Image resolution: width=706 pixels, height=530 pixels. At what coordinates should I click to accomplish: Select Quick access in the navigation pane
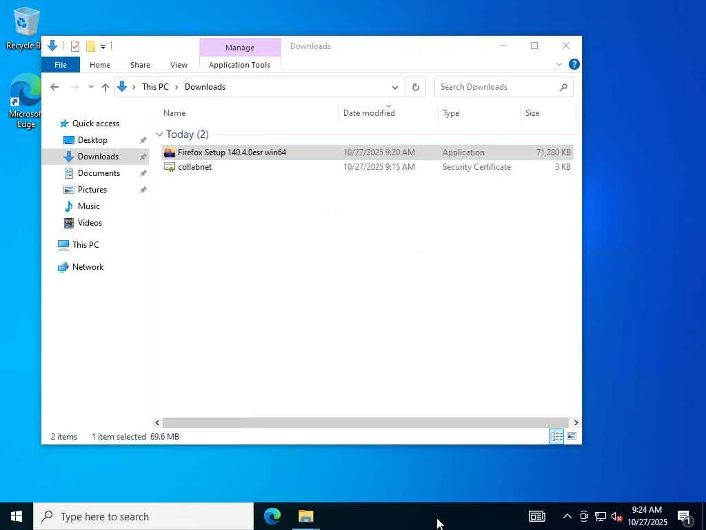point(95,124)
